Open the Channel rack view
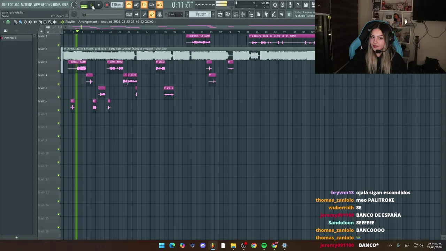Screen dimensions: 446x251 pyautogui.click(x=236, y=14)
